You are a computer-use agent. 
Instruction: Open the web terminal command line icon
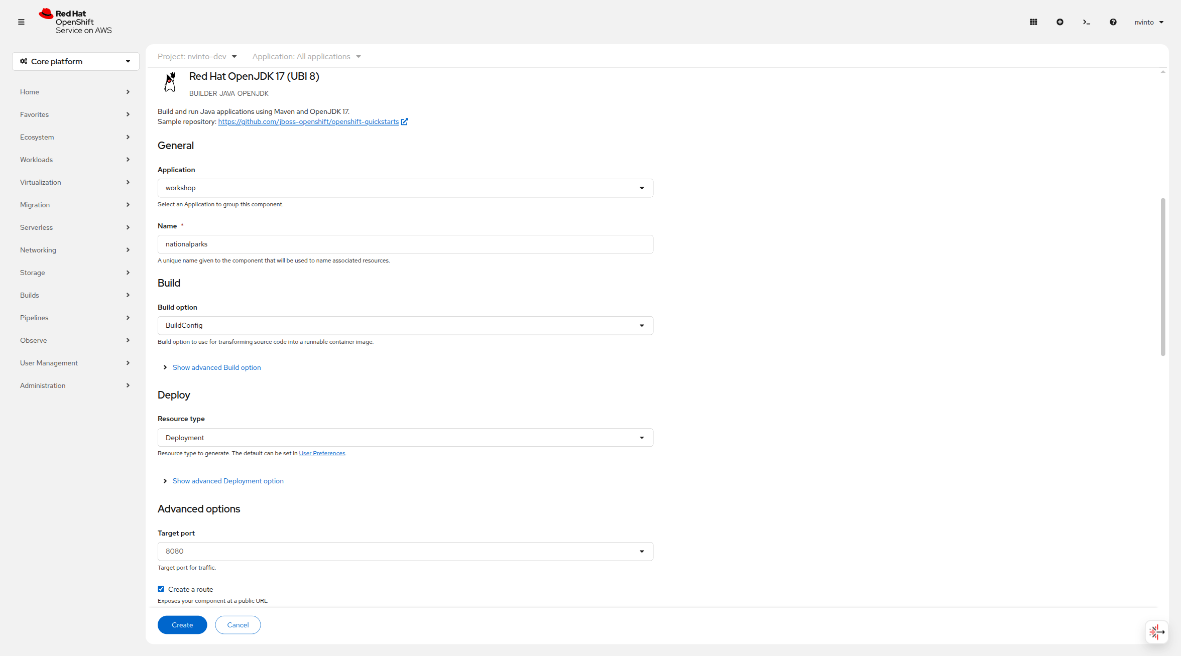1087,22
